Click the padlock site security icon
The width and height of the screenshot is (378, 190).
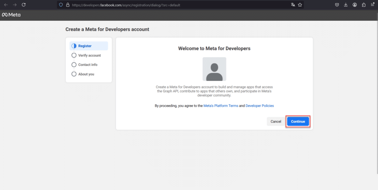tap(68, 5)
